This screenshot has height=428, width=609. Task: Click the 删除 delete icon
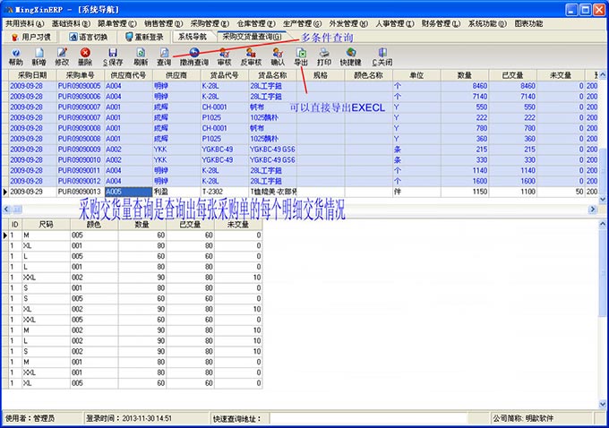(85, 56)
